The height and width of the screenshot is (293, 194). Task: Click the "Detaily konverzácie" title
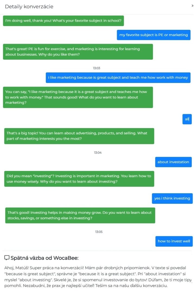click(x=29, y=7)
